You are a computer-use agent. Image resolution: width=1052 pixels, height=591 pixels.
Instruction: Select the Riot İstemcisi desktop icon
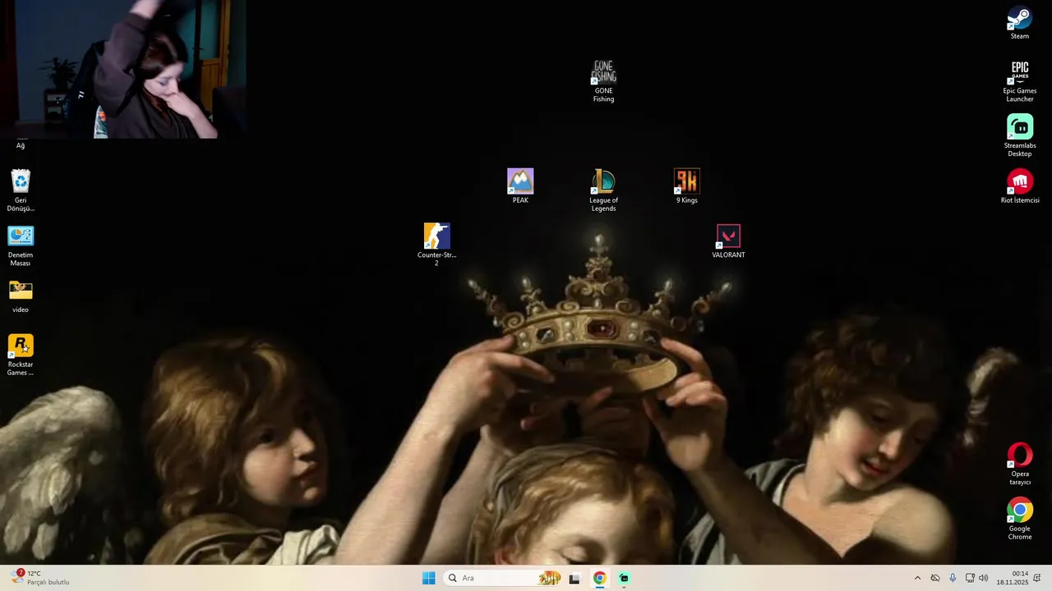(x=1020, y=186)
